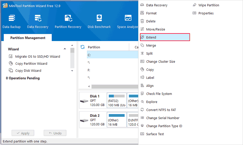Open the Space Analyzer toolbar icon
Image resolution: width=243 pixels, height=145 pixels.
pyautogui.click(x=128, y=21)
